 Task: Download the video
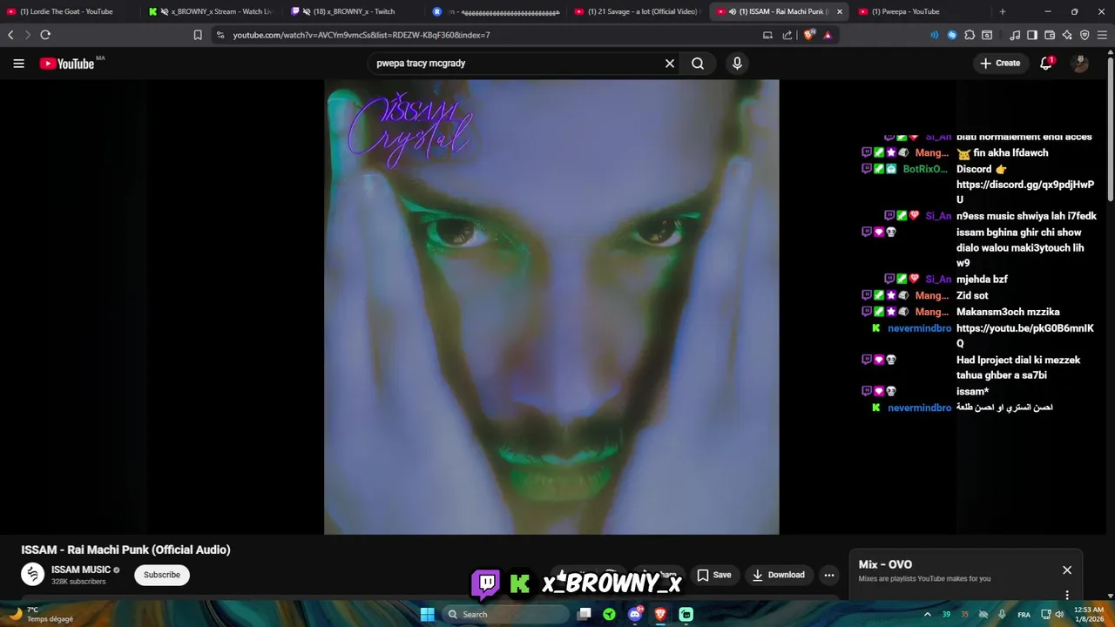tap(779, 575)
